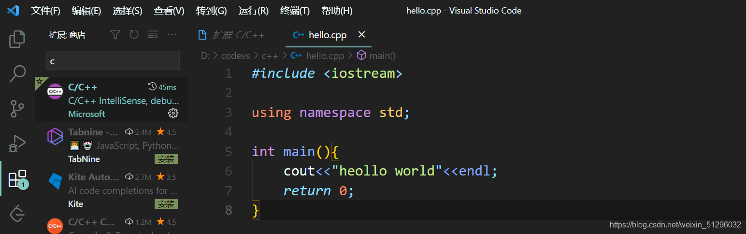Open the Search view in activity bar

coord(17,74)
